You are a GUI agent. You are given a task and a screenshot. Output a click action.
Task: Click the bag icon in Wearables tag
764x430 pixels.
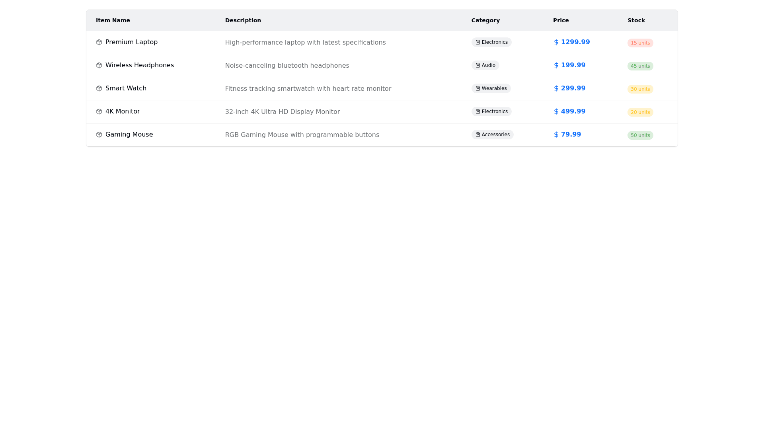(x=478, y=88)
